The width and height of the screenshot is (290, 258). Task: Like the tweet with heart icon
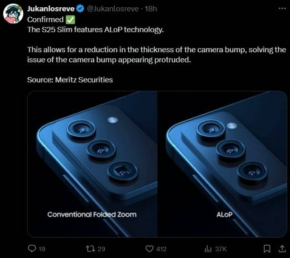(149, 248)
